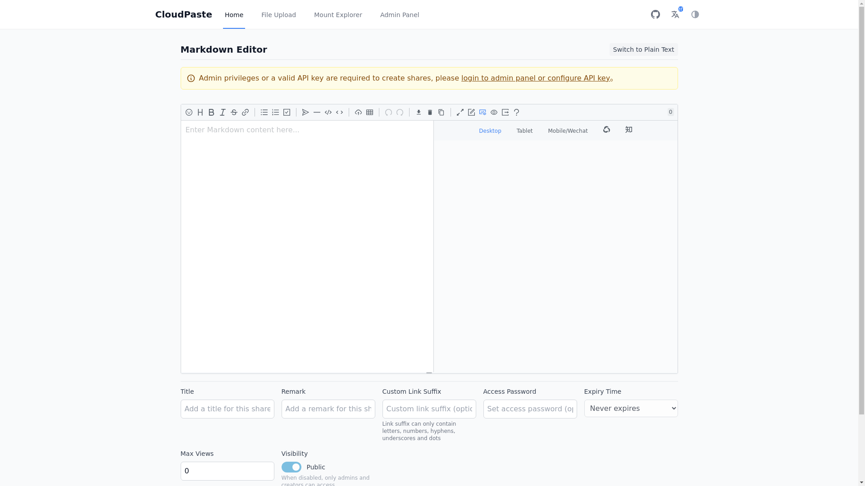
Task: Open the GitHub repository icon
Action: pos(655,14)
